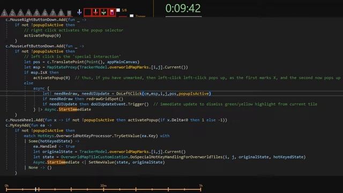Click 'doUIUpdateEvent.Trigger()' call text

[120, 104]
